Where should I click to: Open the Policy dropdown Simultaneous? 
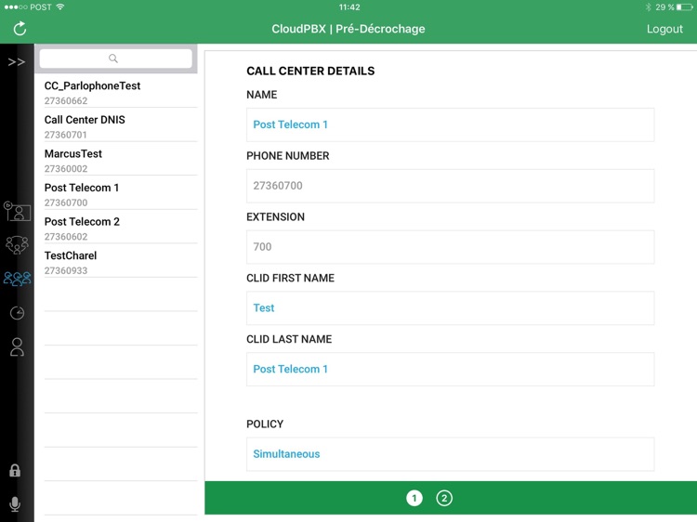click(x=451, y=454)
